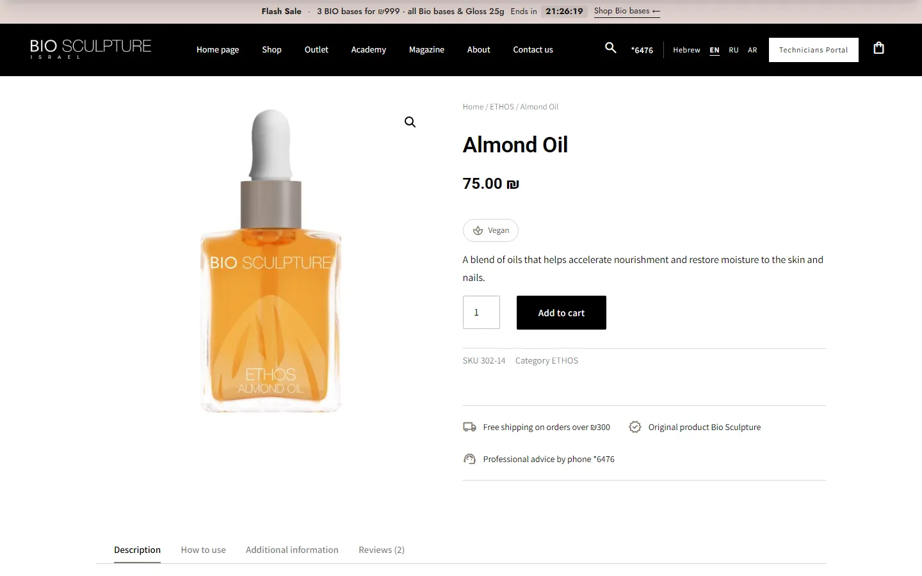Add Almond Oil to cart

pyautogui.click(x=561, y=312)
